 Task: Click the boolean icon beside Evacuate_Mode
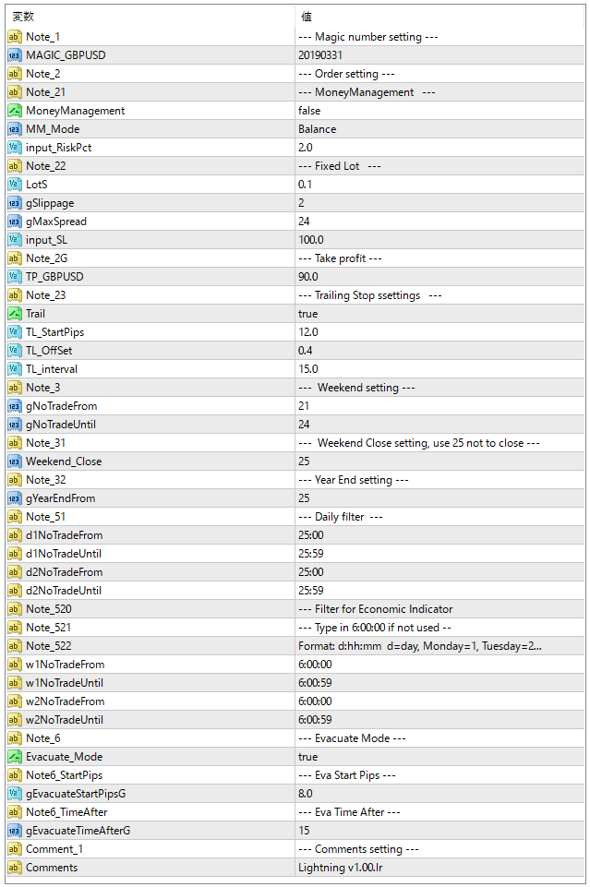point(15,757)
